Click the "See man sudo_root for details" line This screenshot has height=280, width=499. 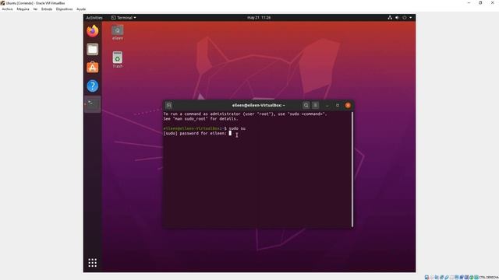(200, 119)
